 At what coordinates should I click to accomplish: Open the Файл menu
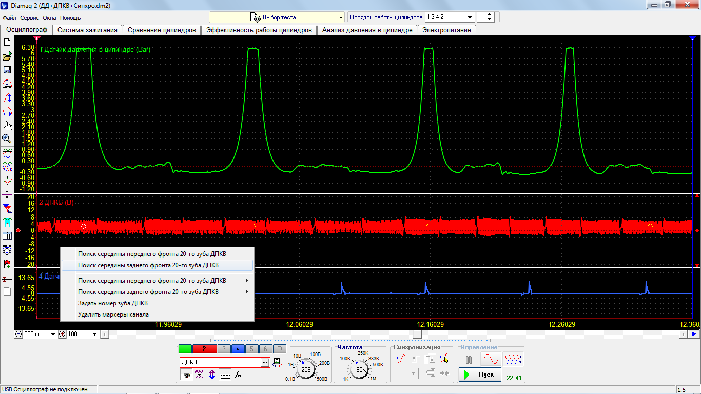click(9, 18)
